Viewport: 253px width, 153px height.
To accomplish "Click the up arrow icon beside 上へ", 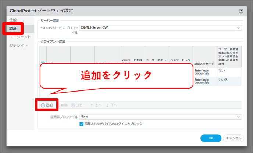I will [x=92, y=105].
